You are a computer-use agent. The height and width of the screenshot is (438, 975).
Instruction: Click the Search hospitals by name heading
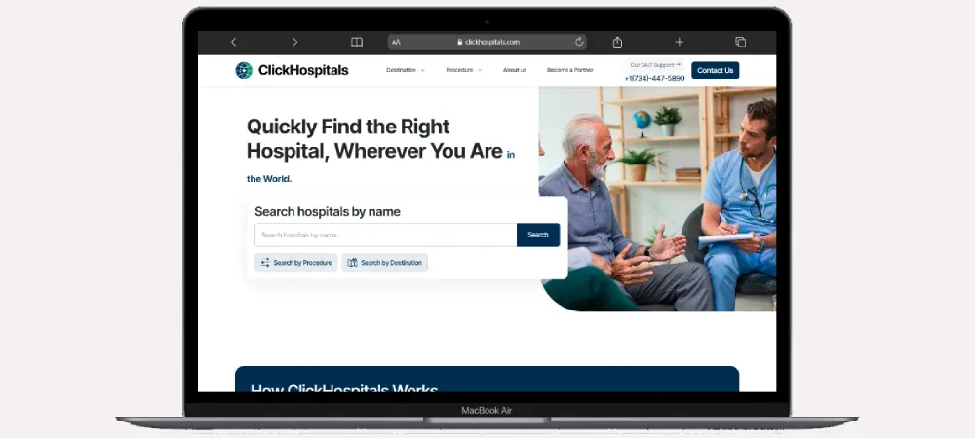[x=328, y=211]
